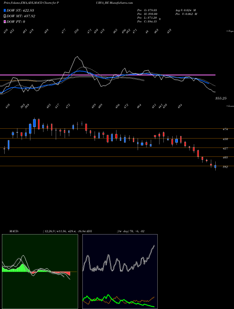Image resolution: width=234 pixels, height=309 pixels.
Task: Click the 474 price level label
Action: 225,129
